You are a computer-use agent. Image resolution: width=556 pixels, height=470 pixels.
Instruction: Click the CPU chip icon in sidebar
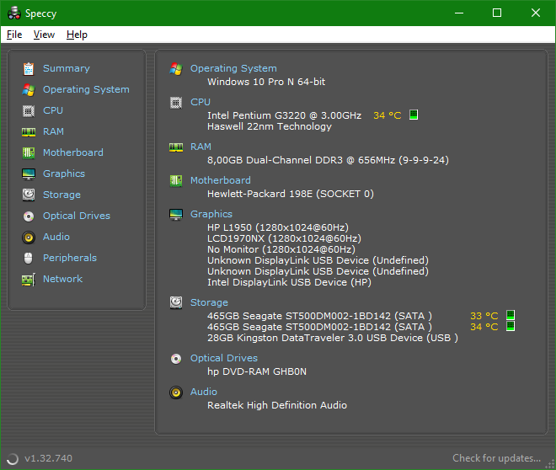(x=29, y=111)
